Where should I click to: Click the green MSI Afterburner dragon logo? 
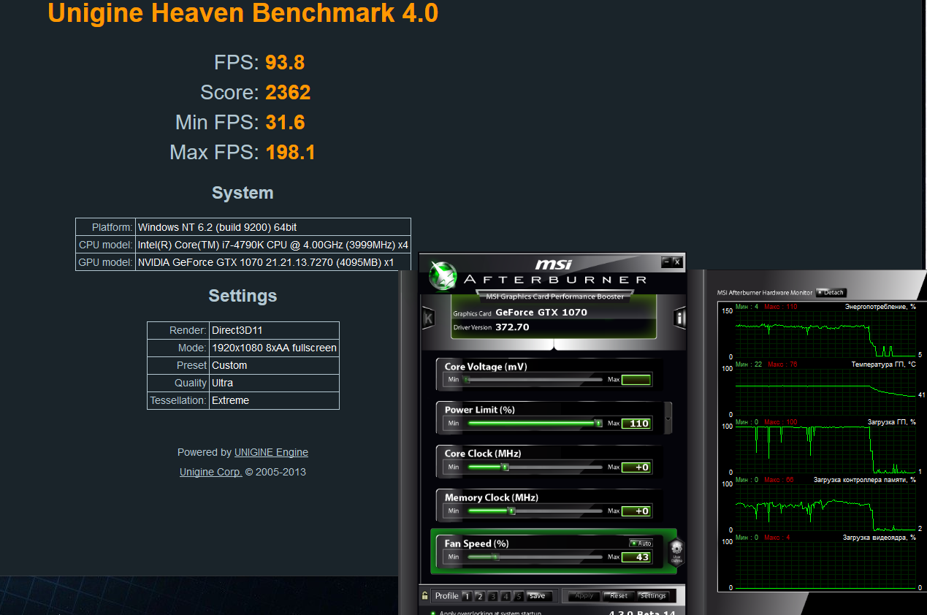443,275
